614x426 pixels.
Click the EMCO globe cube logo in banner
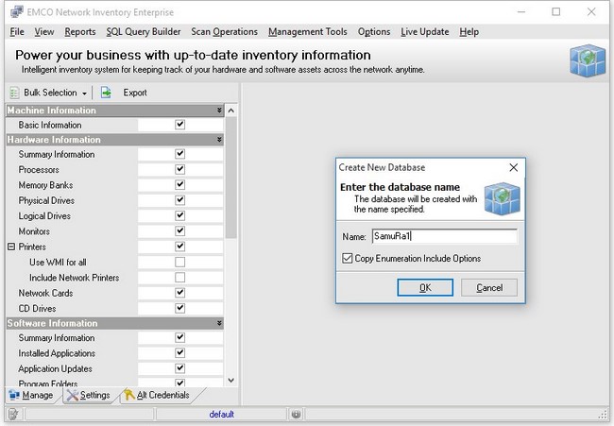586,60
